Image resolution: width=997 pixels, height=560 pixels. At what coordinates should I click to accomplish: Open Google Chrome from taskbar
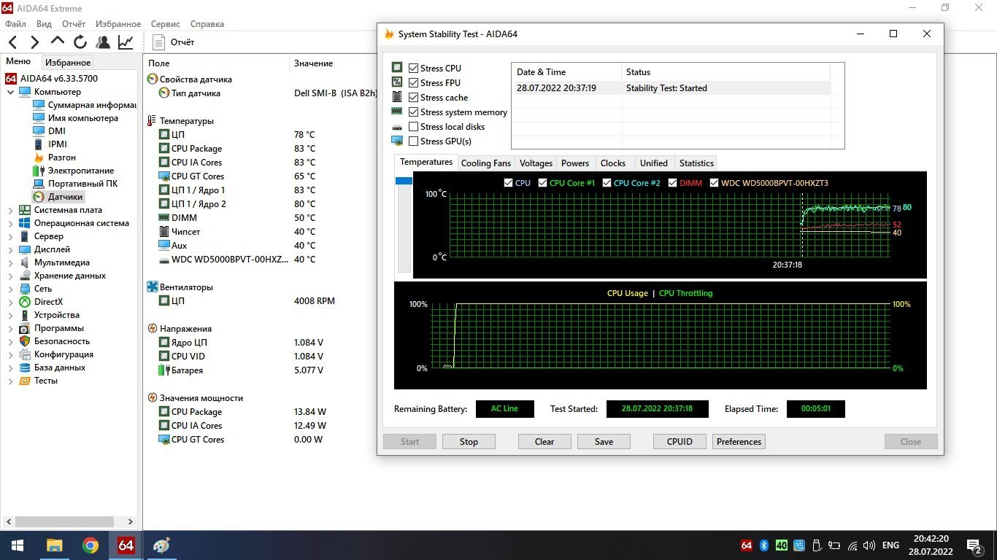coord(91,545)
